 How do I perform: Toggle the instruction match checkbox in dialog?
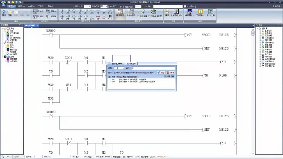tap(165, 77)
